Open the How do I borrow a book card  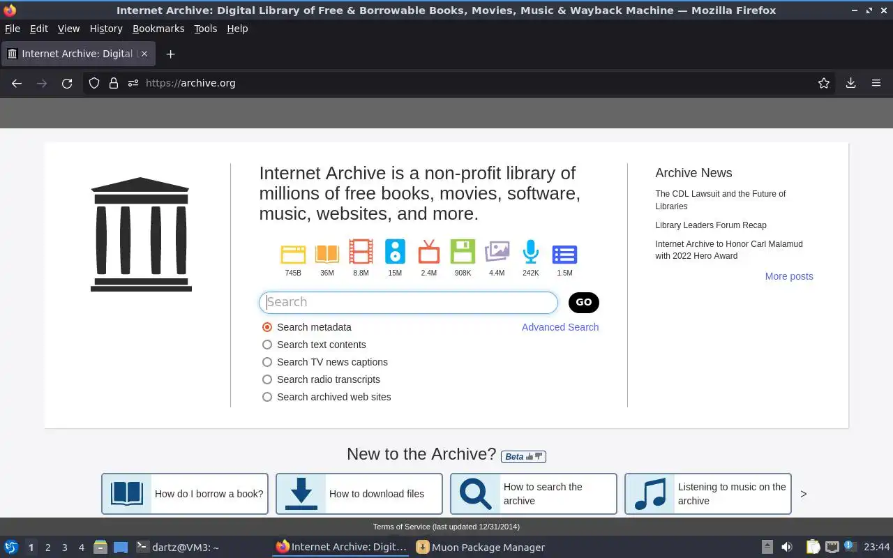(x=185, y=494)
